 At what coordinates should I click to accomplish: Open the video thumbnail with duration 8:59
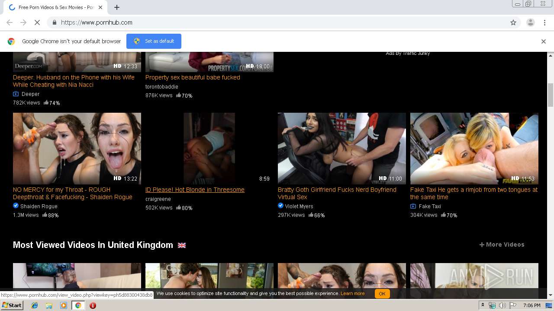[209, 149]
